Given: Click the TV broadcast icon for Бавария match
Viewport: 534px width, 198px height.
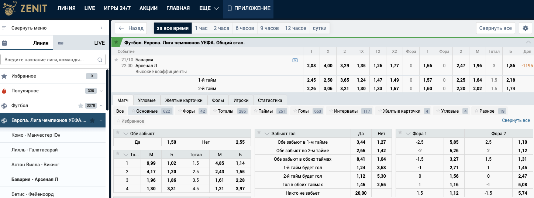Looking at the screenshot, I should click(x=295, y=60).
